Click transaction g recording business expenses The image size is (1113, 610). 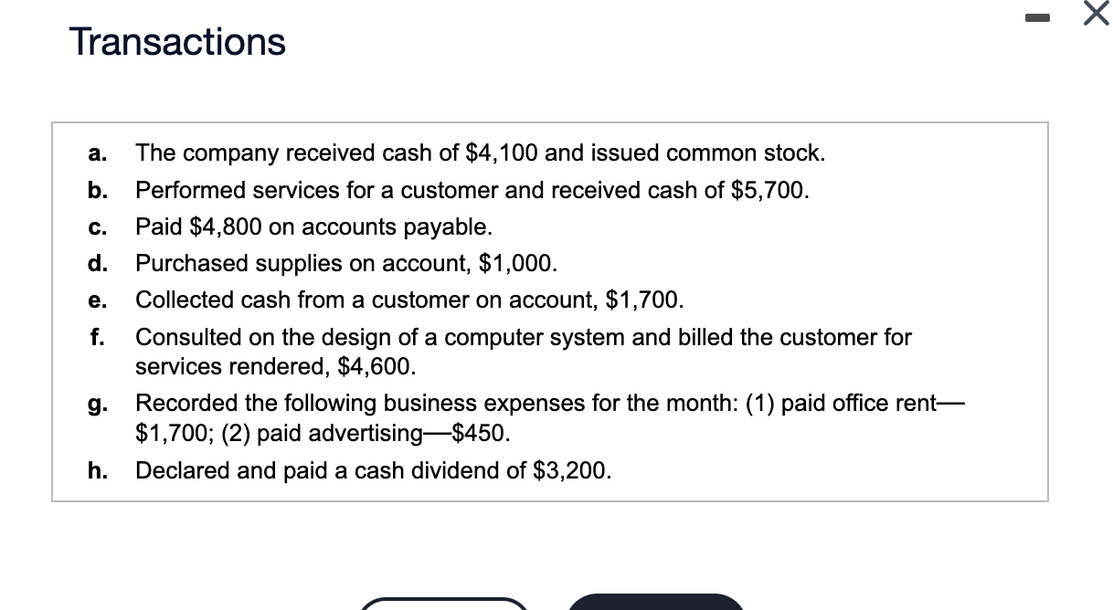click(x=548, y=418)
